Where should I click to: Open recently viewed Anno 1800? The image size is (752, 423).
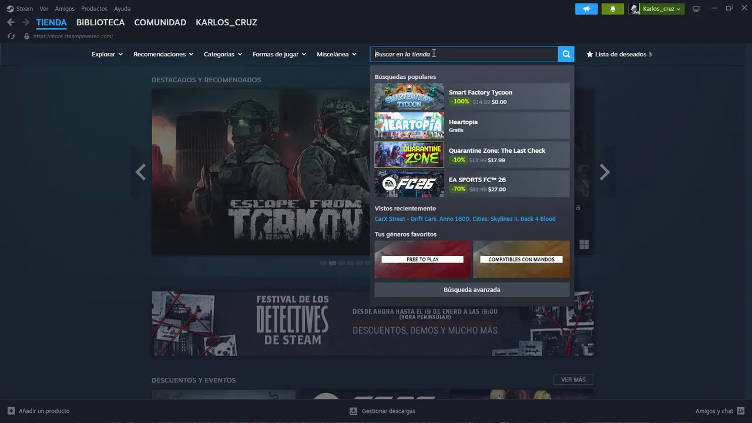click(x=455, y=219)
